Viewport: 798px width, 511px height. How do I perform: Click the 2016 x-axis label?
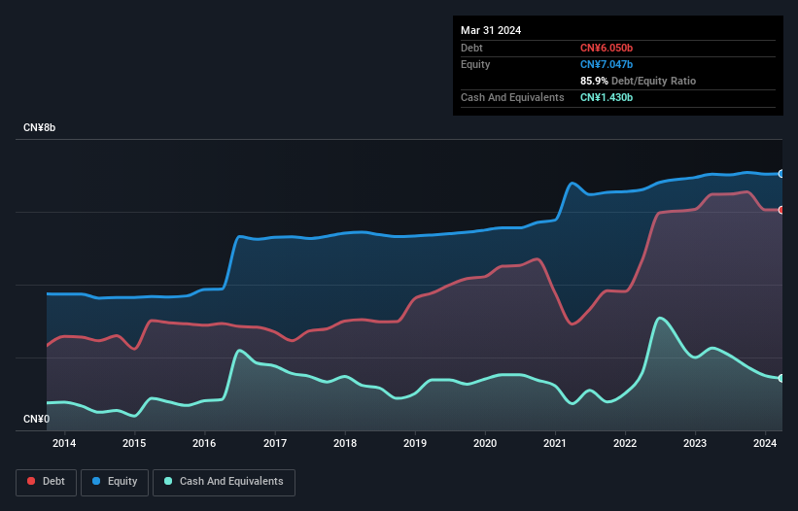(204, 443)
